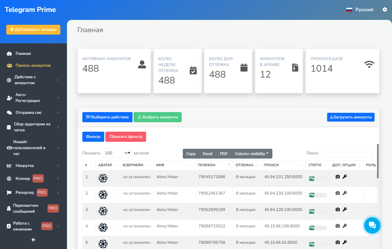This screenshot has height=249, width=392.
Task: Click camera icon in row 1
Action: 337,177
